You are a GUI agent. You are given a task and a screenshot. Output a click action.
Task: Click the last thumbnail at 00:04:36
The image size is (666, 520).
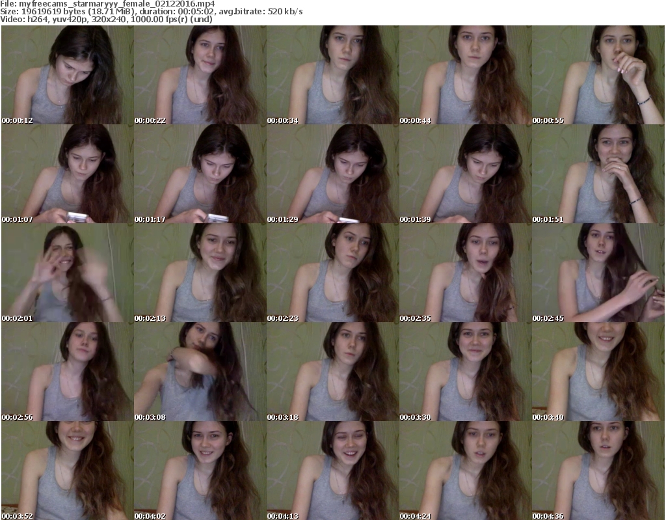[x=598, y=471]
